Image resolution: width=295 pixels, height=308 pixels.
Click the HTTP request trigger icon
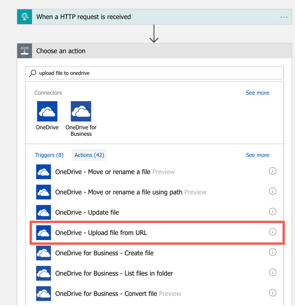coord(25,17)
